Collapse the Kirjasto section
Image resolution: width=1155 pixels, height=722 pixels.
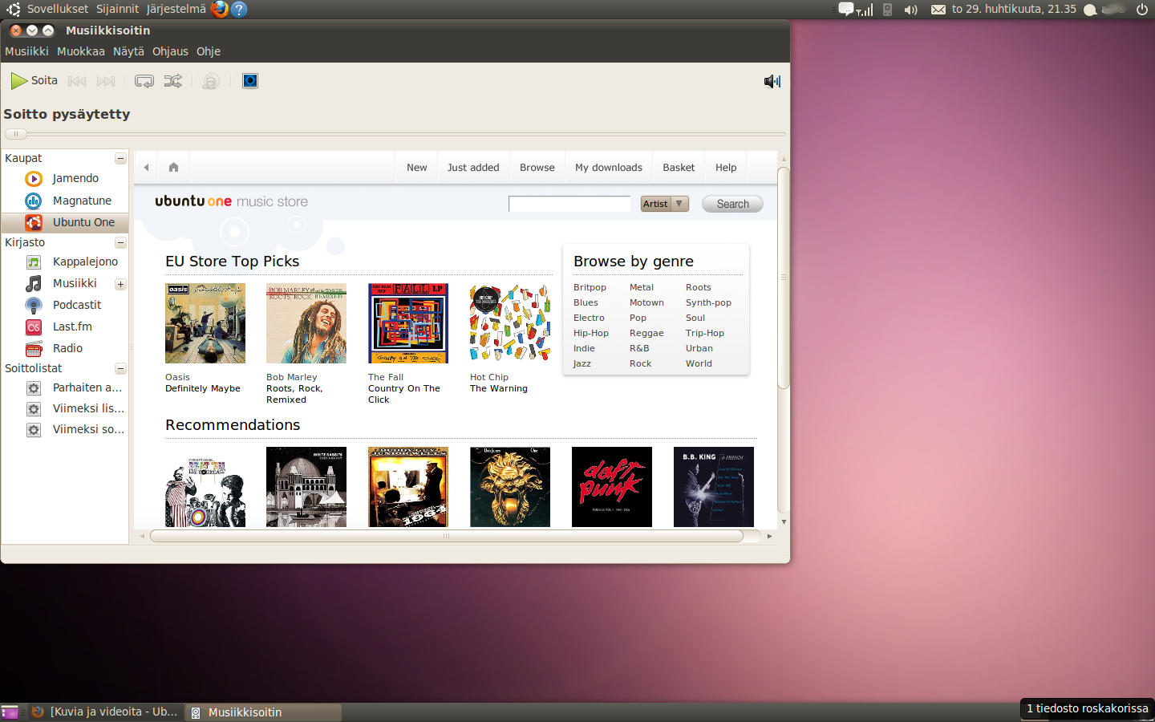pyautogui.click(x=120, y=242)
